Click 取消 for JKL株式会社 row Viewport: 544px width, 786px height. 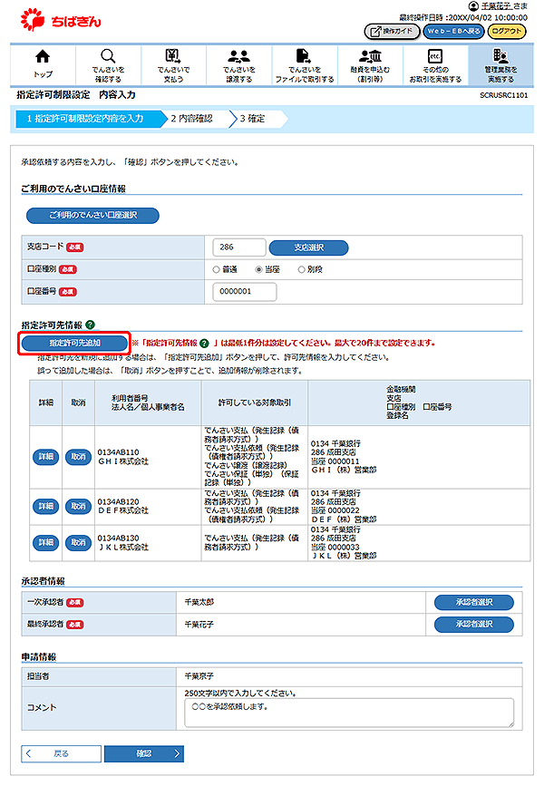[78, 542]
